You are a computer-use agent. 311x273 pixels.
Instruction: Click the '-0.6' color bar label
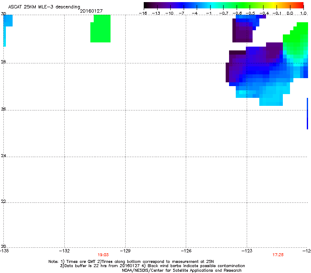237,13
